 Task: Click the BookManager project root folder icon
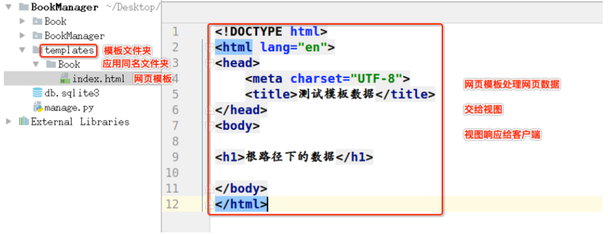pyautogui.click(x=23, y=6)
